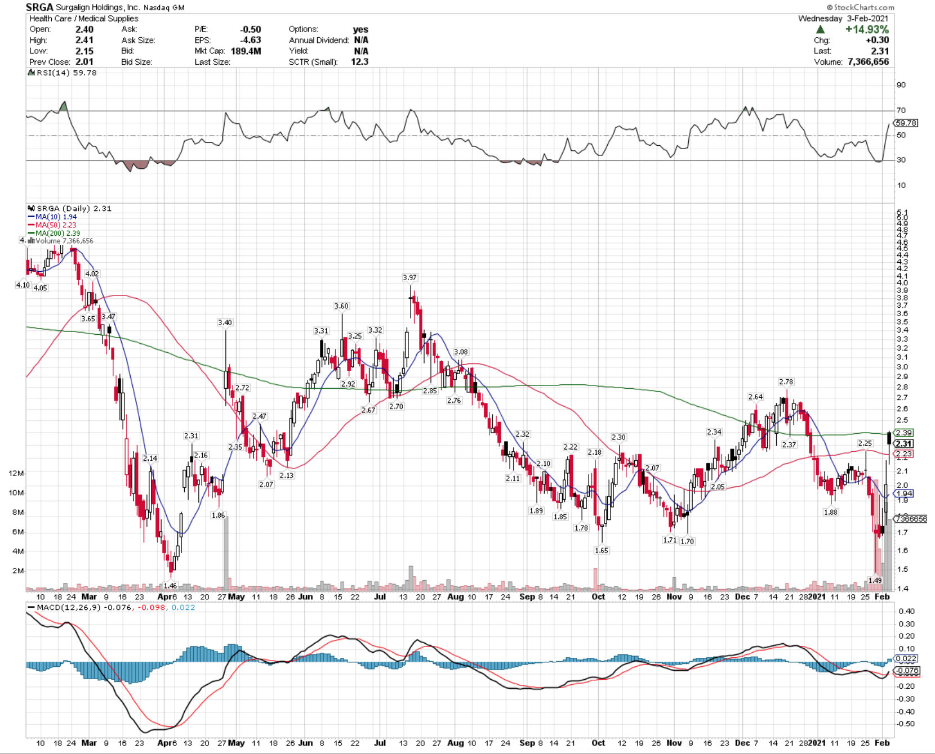Click the 2.78 December high label
935x754 pixels.
[x=786, y=382]
